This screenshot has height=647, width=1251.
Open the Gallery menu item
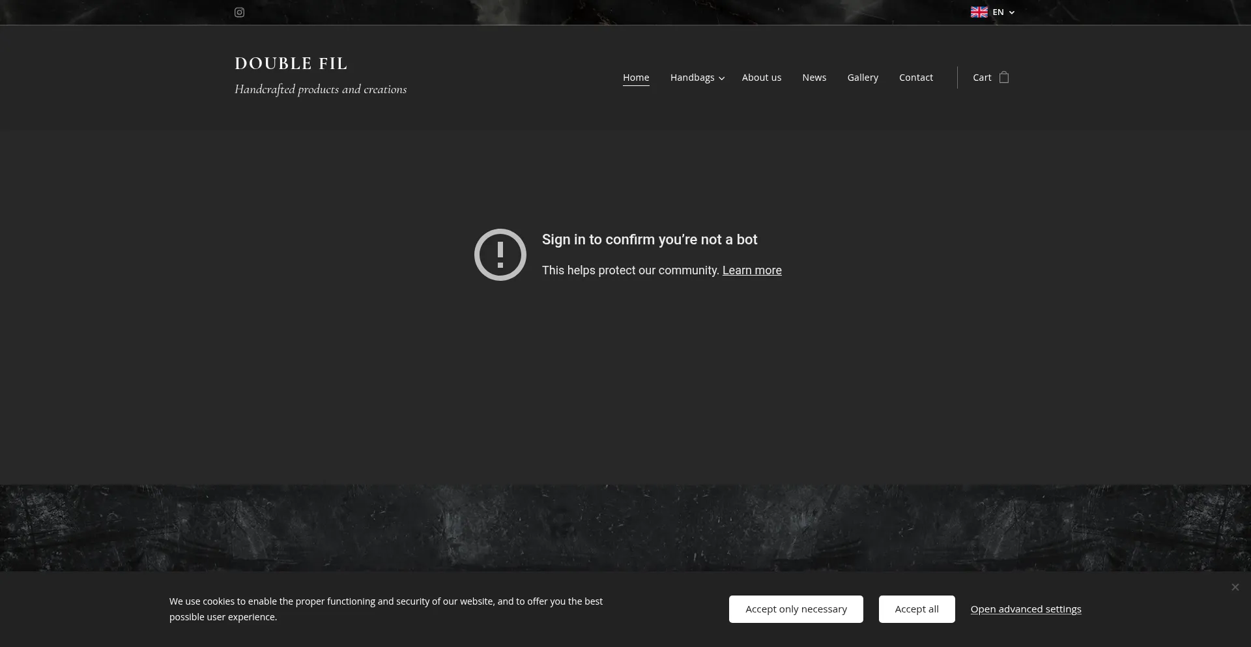(862, 78)
